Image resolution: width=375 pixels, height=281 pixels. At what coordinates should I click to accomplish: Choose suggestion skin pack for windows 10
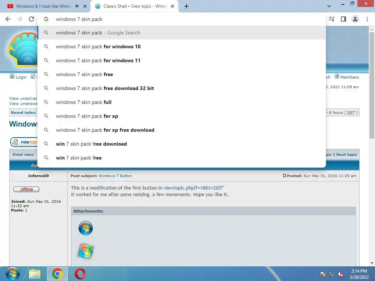(x=182, y=46)
